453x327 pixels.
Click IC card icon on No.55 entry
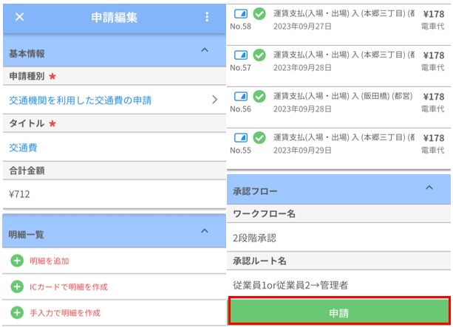point(241,137)
